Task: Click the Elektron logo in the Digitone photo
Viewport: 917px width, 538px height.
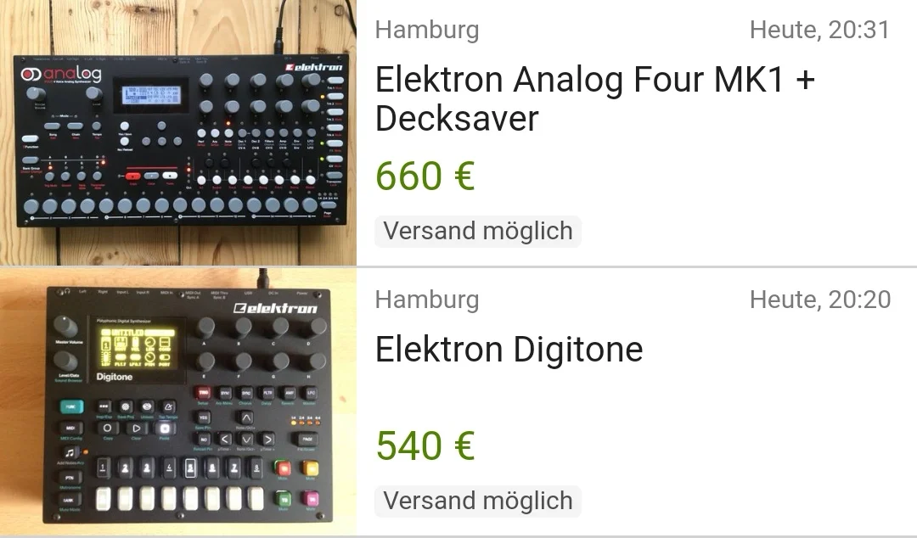Action: [x=275, y=308]
